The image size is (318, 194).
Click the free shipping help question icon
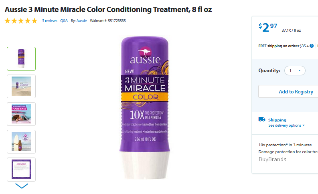(x=312, y=46)
